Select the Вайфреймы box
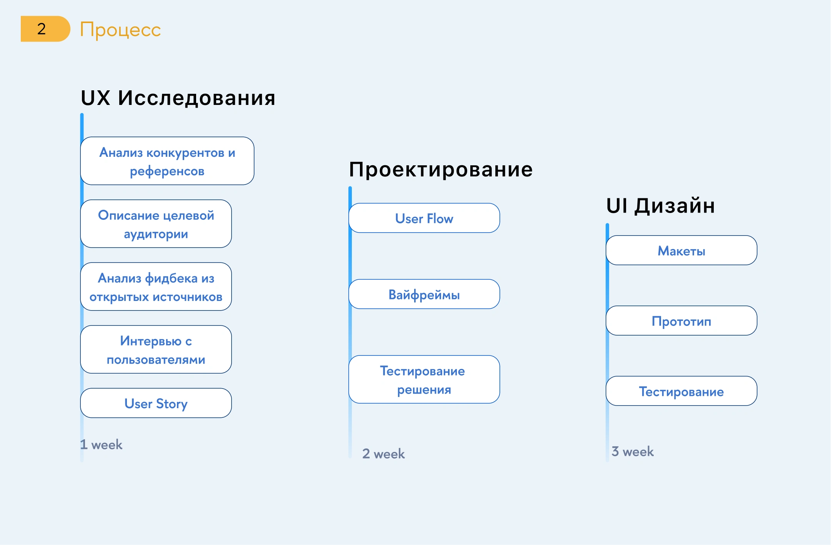 pos(424,294)
